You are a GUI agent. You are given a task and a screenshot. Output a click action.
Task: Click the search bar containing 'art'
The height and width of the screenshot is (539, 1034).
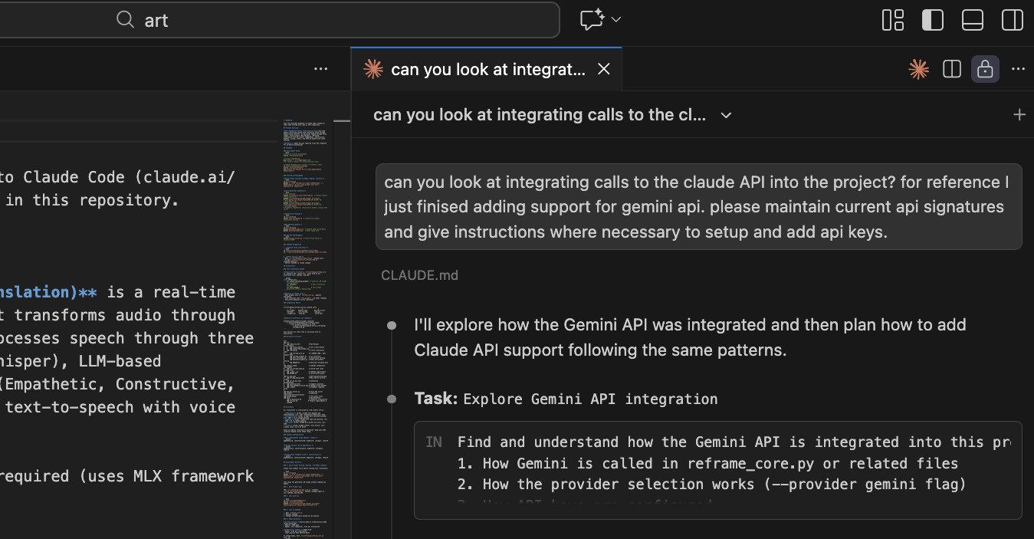click(337, 20)
